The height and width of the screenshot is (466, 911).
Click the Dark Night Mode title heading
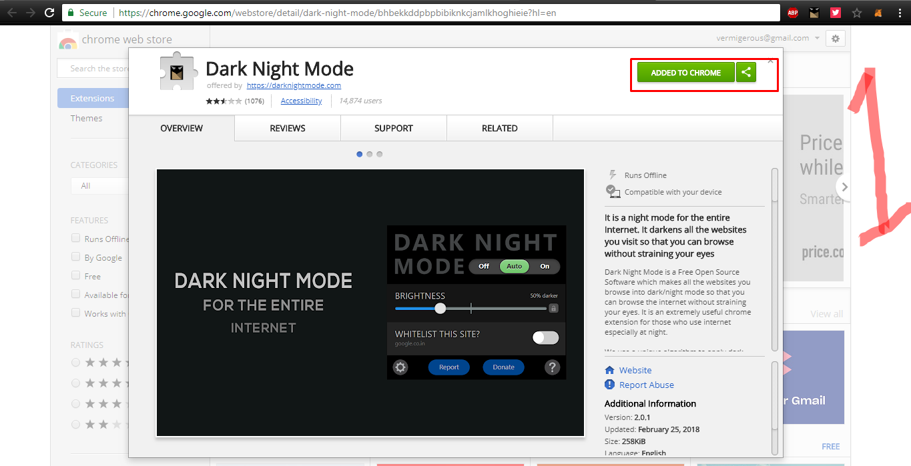(x=280, y=69)
